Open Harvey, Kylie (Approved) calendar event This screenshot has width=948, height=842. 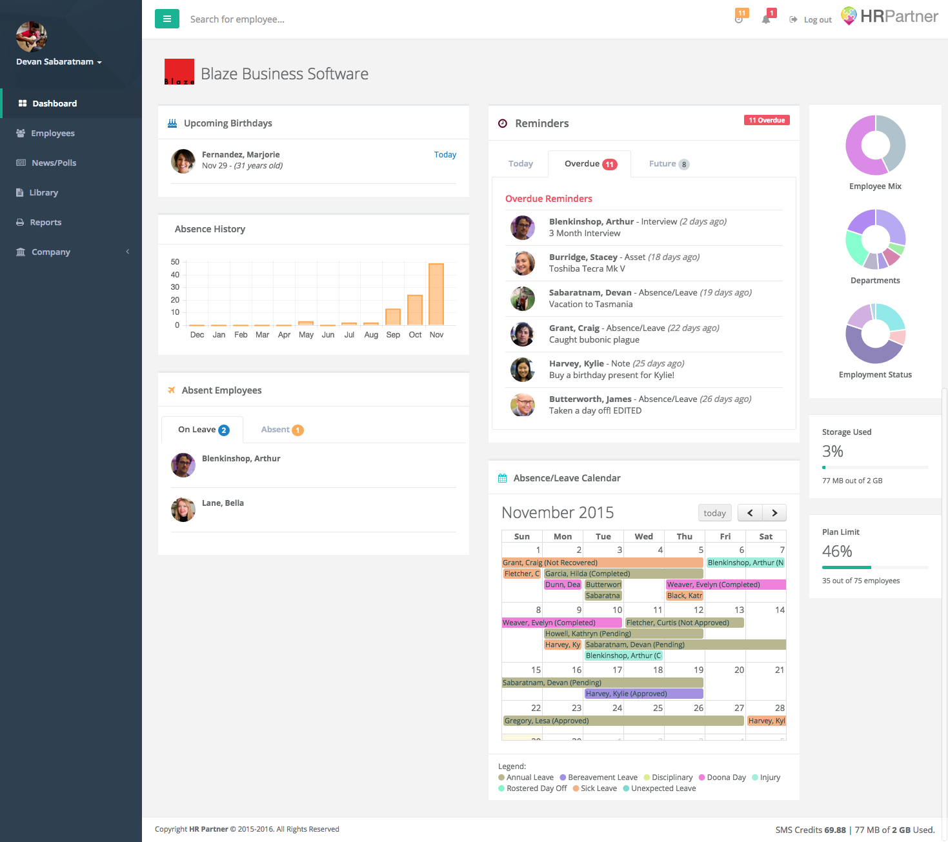point(644,694)
